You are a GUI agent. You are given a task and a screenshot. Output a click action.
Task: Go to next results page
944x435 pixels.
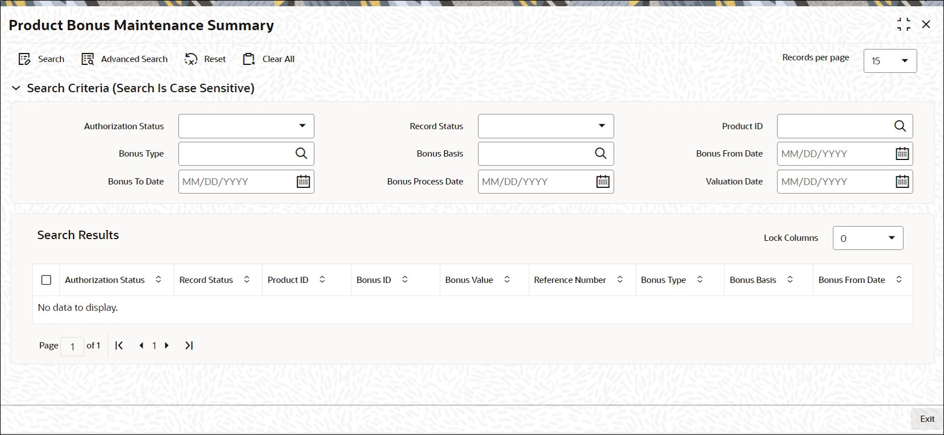[167, 346]
